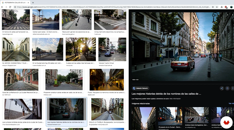Open thumbnail 'Resolución general de secciones'
Viewport: 234px width, 130px height.
(x=77, y=20)
